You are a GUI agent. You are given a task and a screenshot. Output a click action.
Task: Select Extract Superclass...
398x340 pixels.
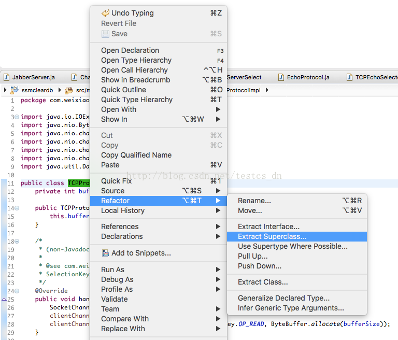297,236
